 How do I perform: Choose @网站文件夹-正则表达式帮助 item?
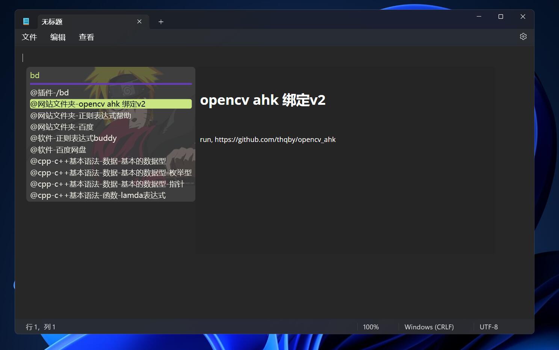81,116
